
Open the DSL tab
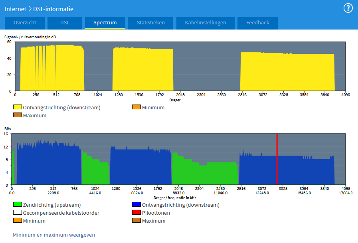point(65,23)
